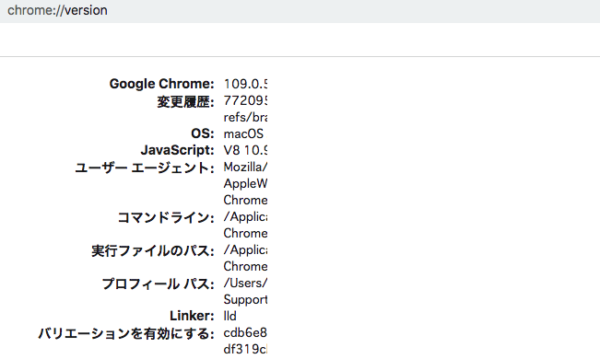
Task: Select the 実行ファイルのパス /Applica value
Action: click(245, 249)
